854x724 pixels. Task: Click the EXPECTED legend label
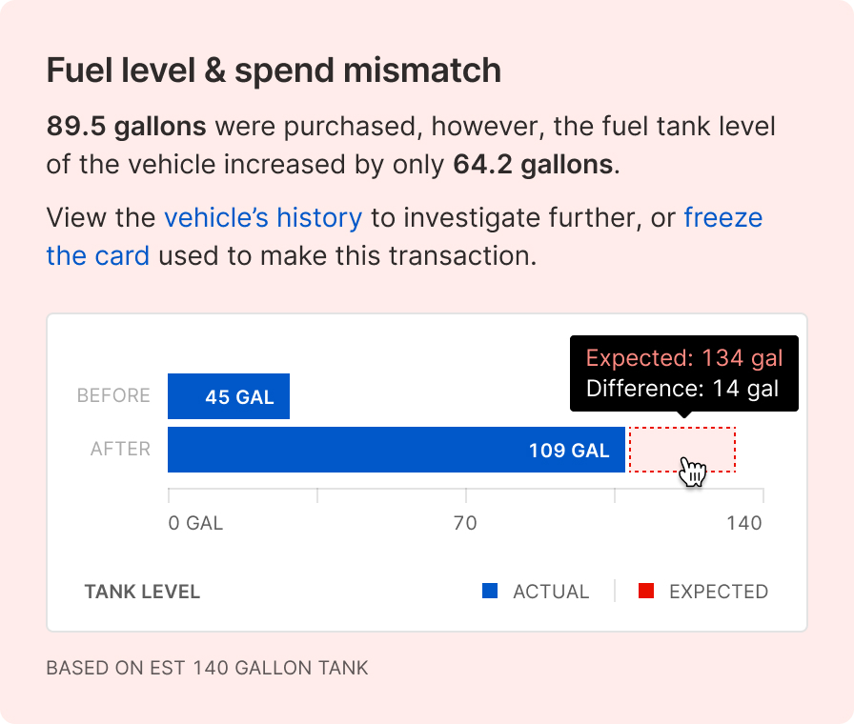[x=719, y=592]
